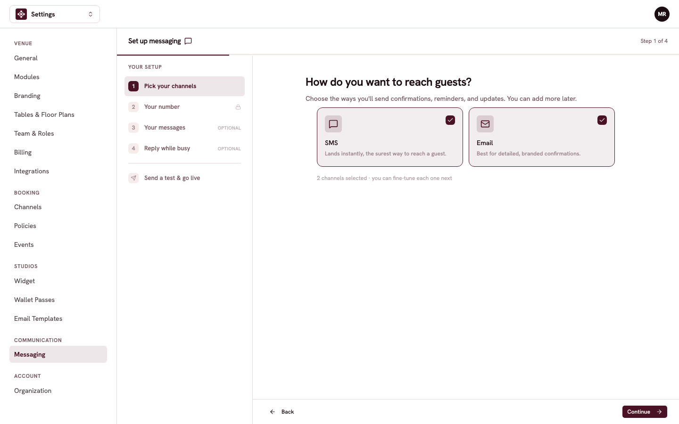
Task: Expand the Settings switcher chevron
Action: 91,14
